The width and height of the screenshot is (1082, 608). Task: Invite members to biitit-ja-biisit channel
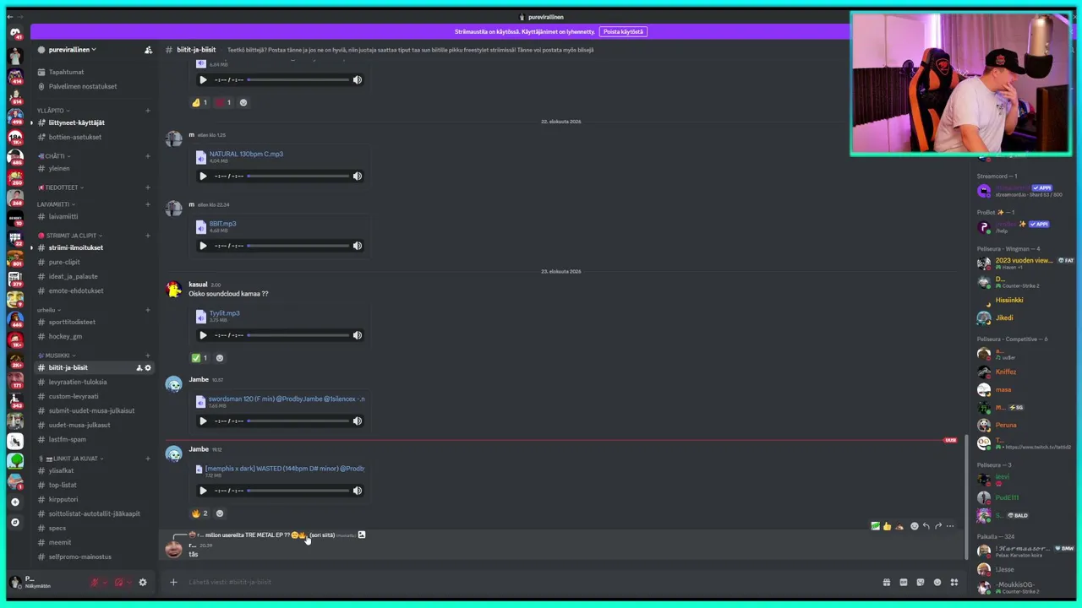139,368
